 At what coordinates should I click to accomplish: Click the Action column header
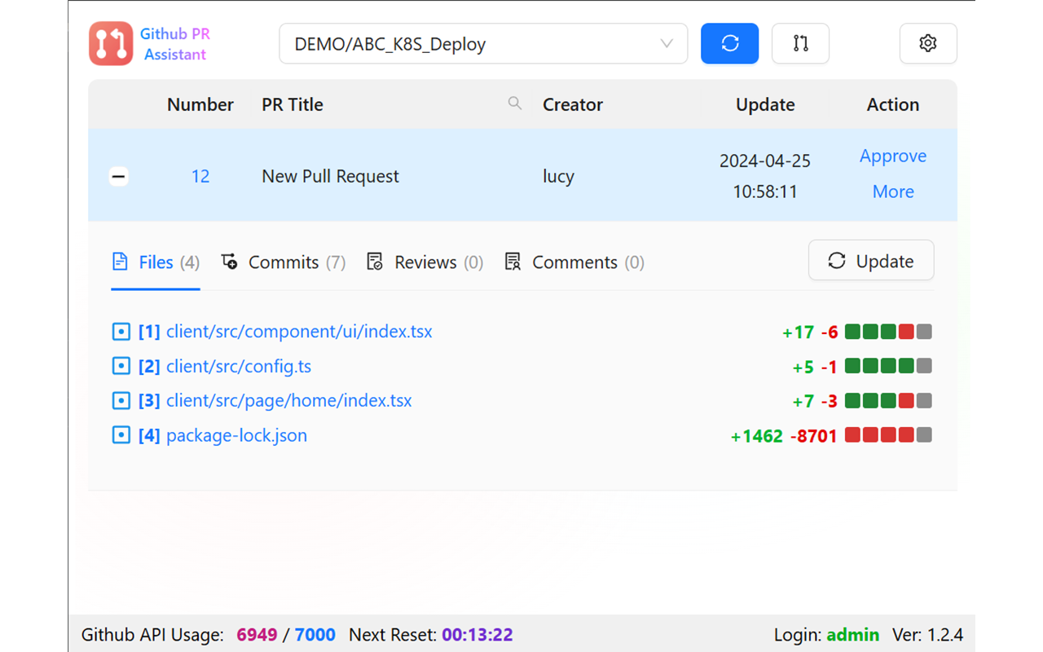pos(893,104)
